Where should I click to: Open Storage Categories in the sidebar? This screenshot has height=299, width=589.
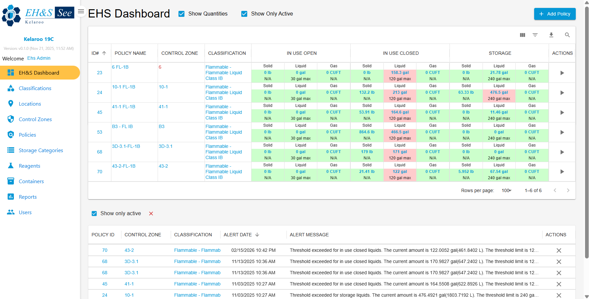41,150
